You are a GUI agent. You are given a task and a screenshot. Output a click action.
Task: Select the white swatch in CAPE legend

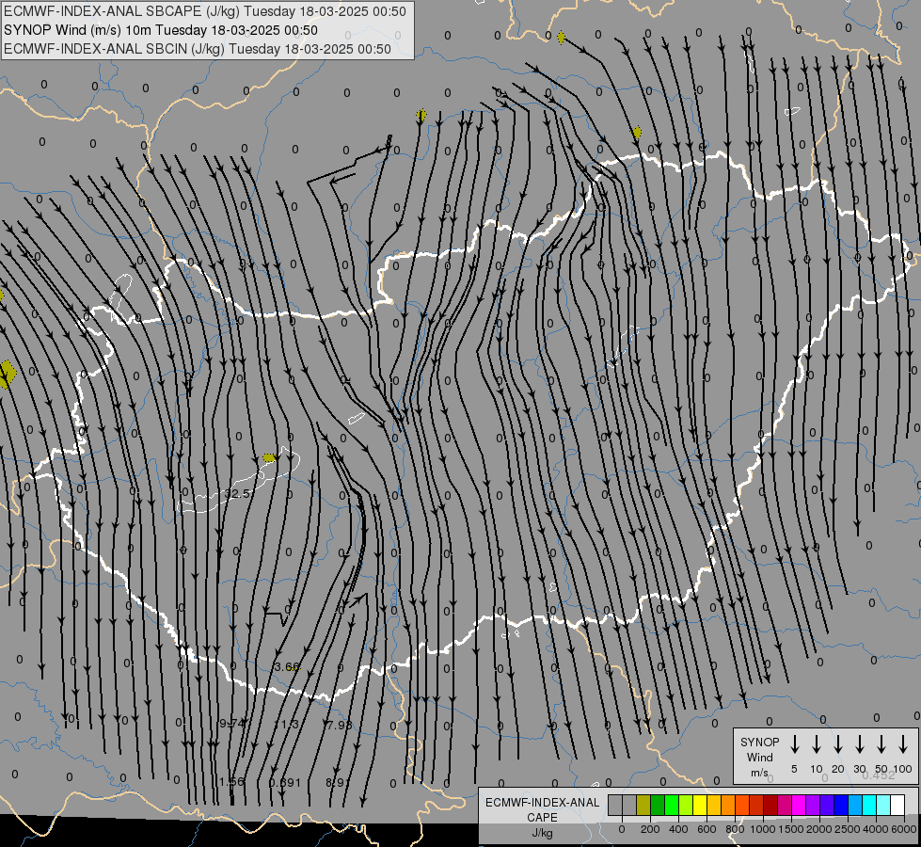(x=897, y=805)
